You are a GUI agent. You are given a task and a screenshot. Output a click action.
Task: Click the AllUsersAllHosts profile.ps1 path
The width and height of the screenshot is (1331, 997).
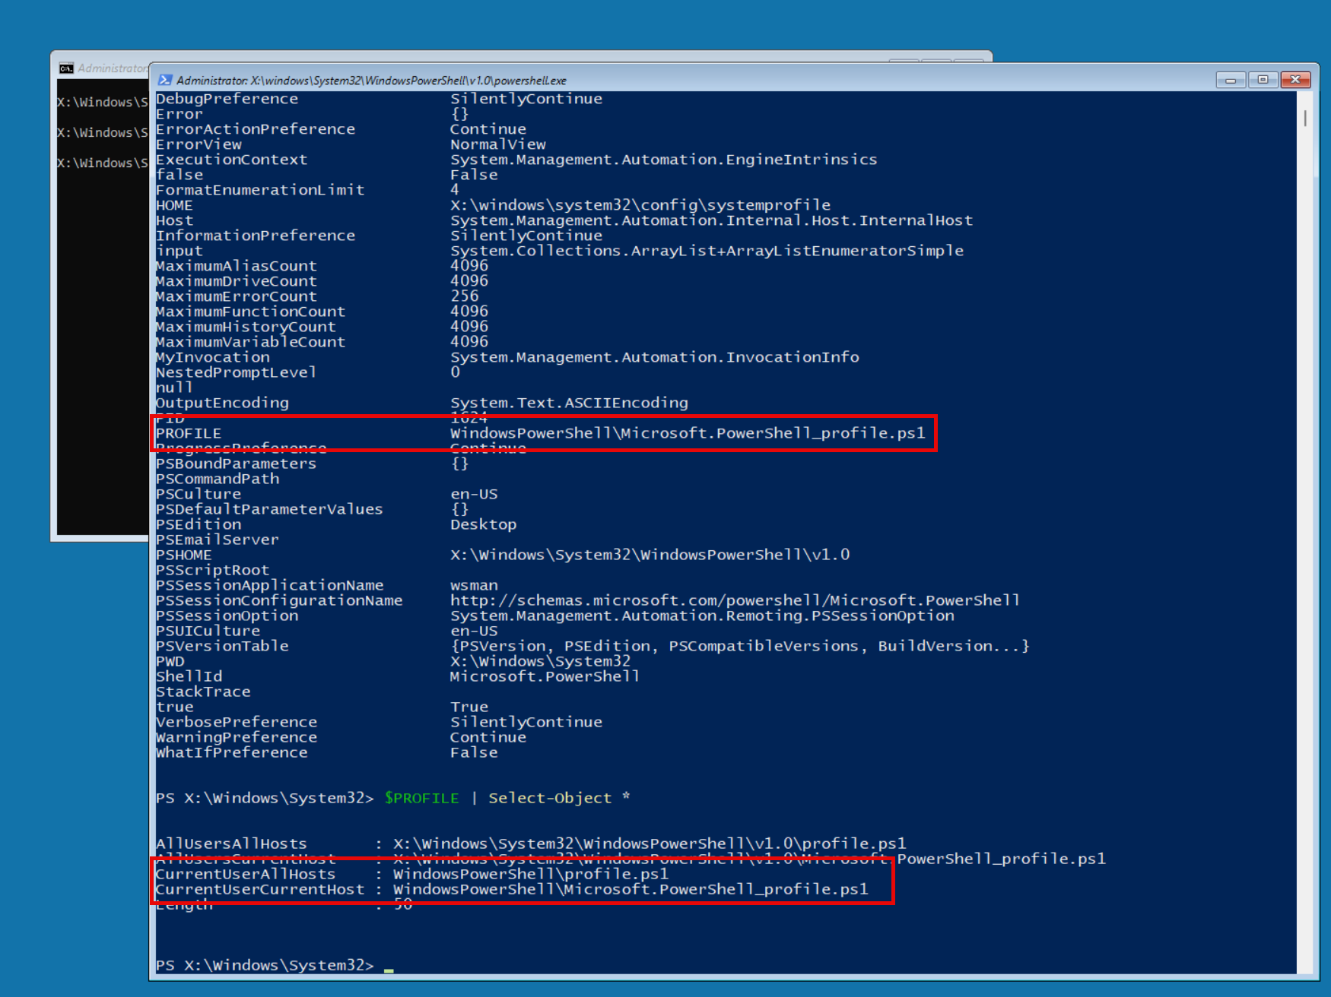point(649,843)
